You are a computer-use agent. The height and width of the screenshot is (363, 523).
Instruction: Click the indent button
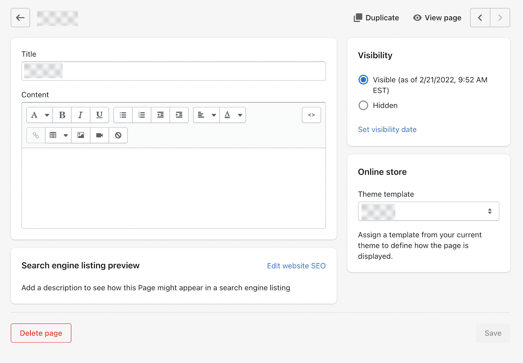click(x=179, y=115)
